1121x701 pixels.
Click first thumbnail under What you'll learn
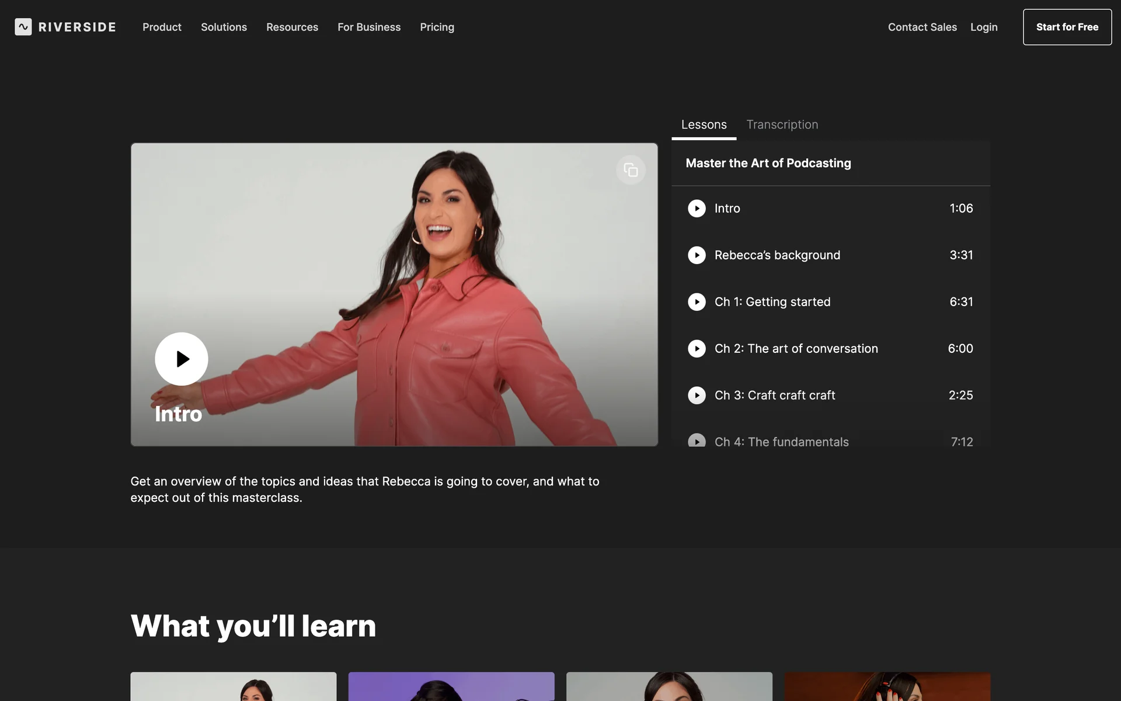pos(233,686)
